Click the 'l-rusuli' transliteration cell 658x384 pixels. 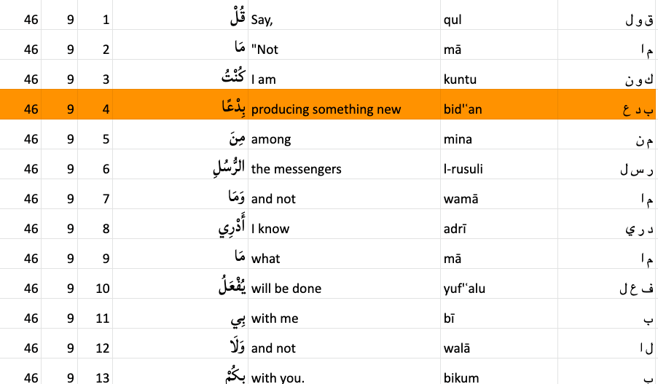[463, 169]
